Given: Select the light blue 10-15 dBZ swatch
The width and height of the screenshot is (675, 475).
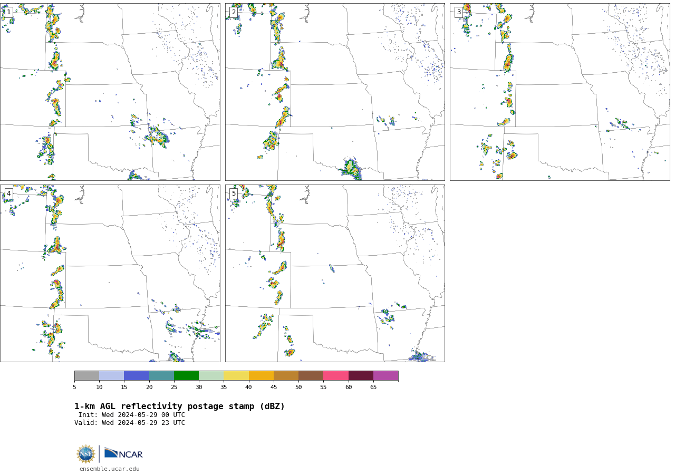Looking at the screenshot, I should point(112,376).
